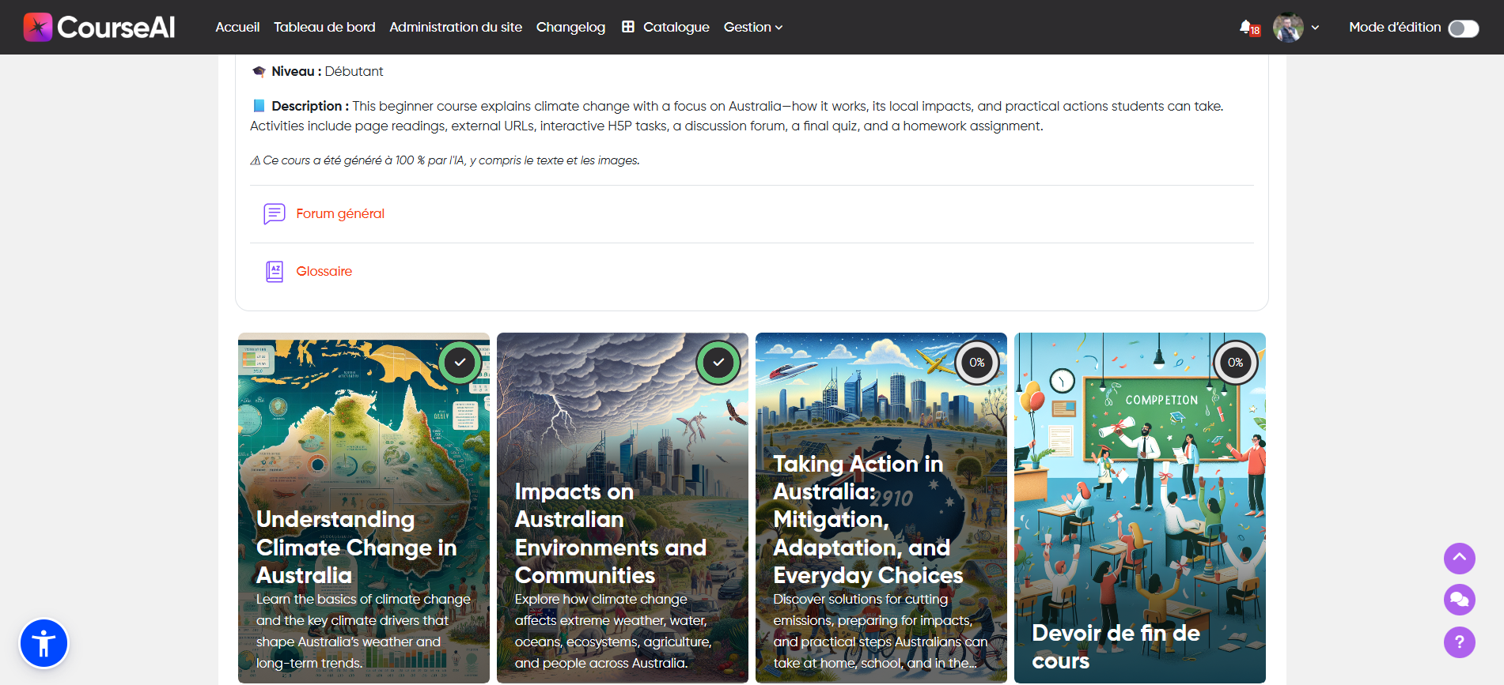Click the purple question mark help button
The width and height of the screenshot is (1504, 685).
(x=1459, y=642)
